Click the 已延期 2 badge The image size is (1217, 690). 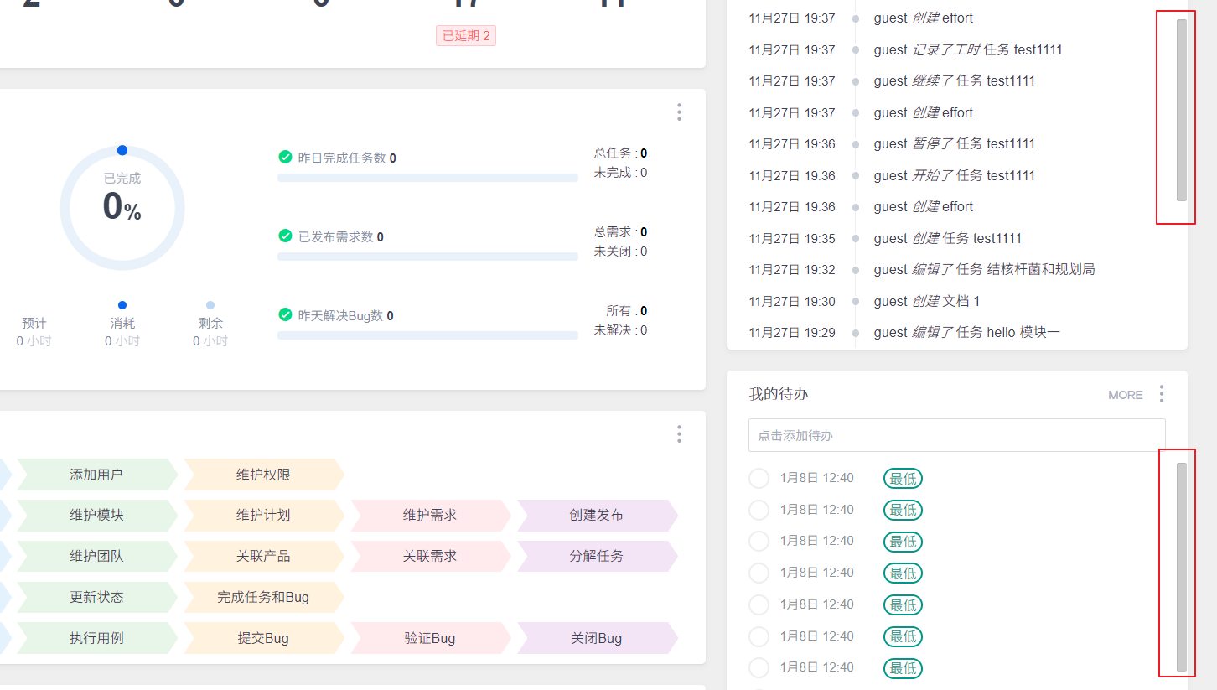point(465,36)
